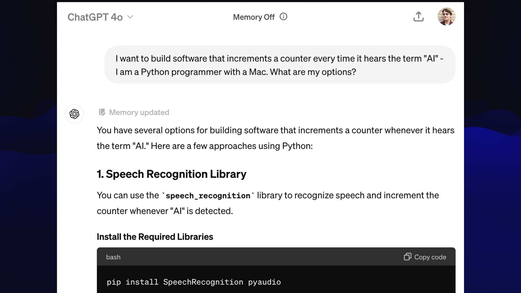Click the info icon next to Memory Off

pyautogui.click(x=283, y=17)
